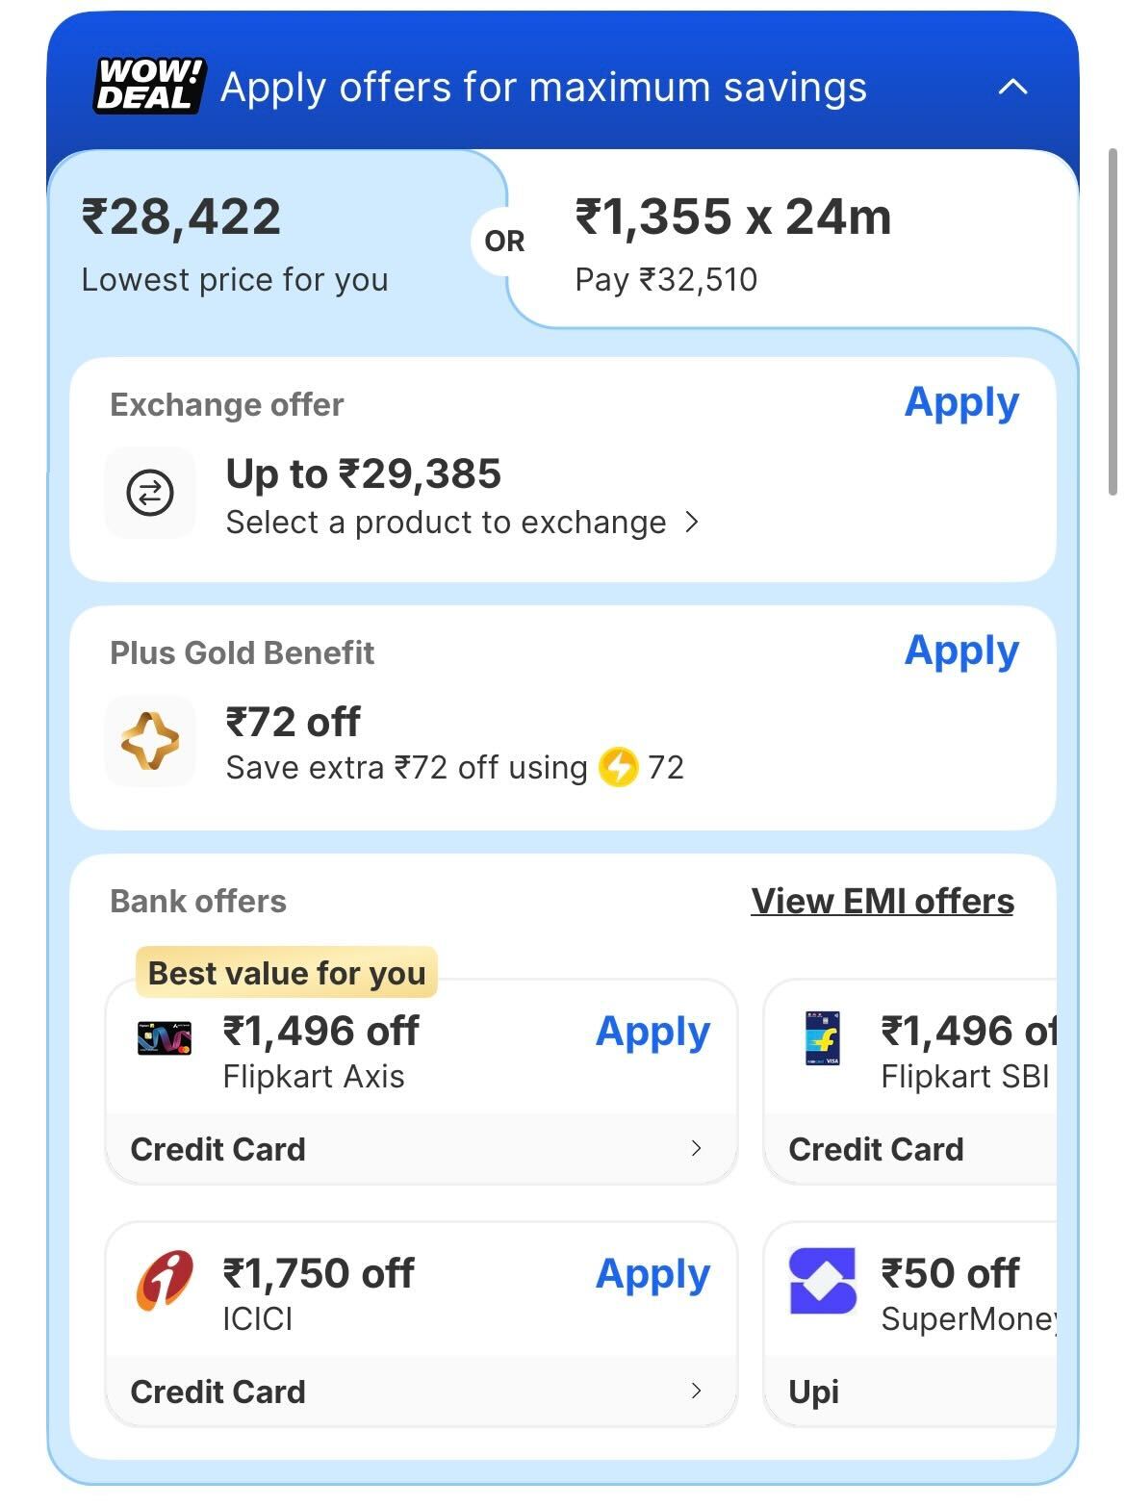This screenshot has height=1507, width=1126.
Task: Click the Flipkart SBI card icon
Action: point(822,1038)
